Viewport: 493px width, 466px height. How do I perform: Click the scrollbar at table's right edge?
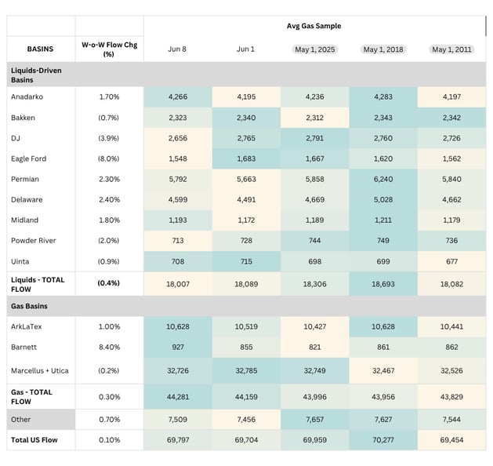(x=486, y=26)
